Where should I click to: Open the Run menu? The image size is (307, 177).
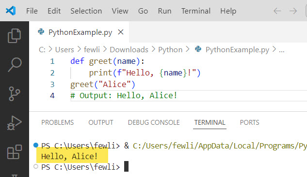tap(165, 11)
